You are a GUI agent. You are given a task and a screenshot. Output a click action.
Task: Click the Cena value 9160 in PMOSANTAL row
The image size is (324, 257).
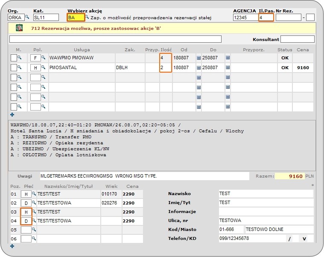pos(303,67)
